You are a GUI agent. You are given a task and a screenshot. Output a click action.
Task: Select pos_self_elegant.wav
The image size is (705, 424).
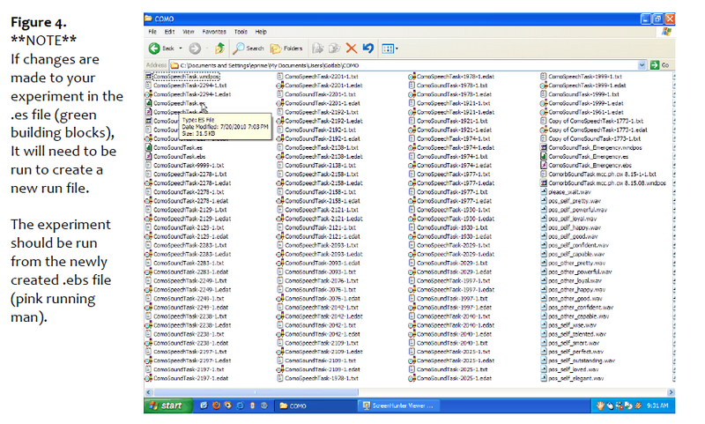click(572, 378)
